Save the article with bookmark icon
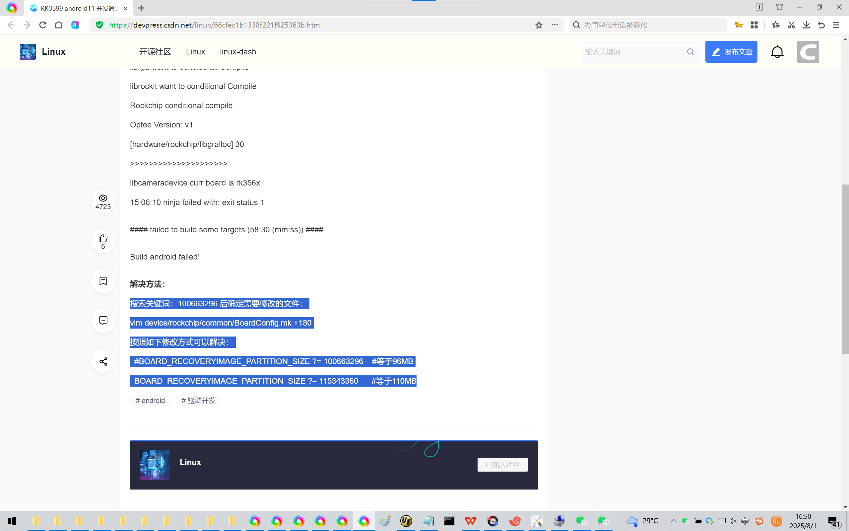 tap(103, 281)
